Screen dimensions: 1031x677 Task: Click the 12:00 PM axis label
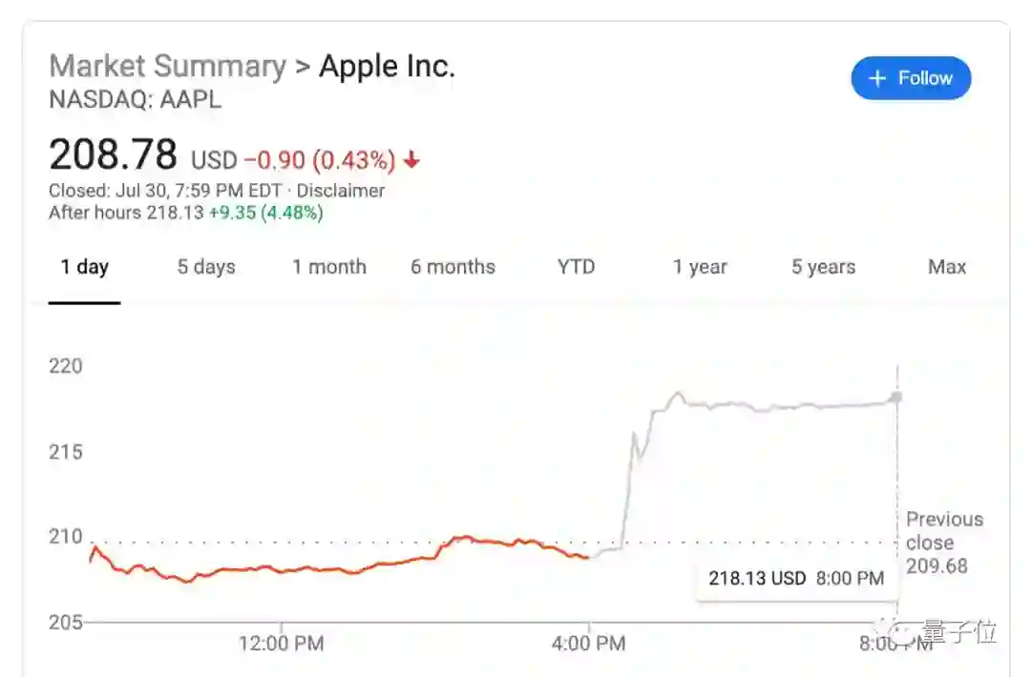click(x=281, y=644)
